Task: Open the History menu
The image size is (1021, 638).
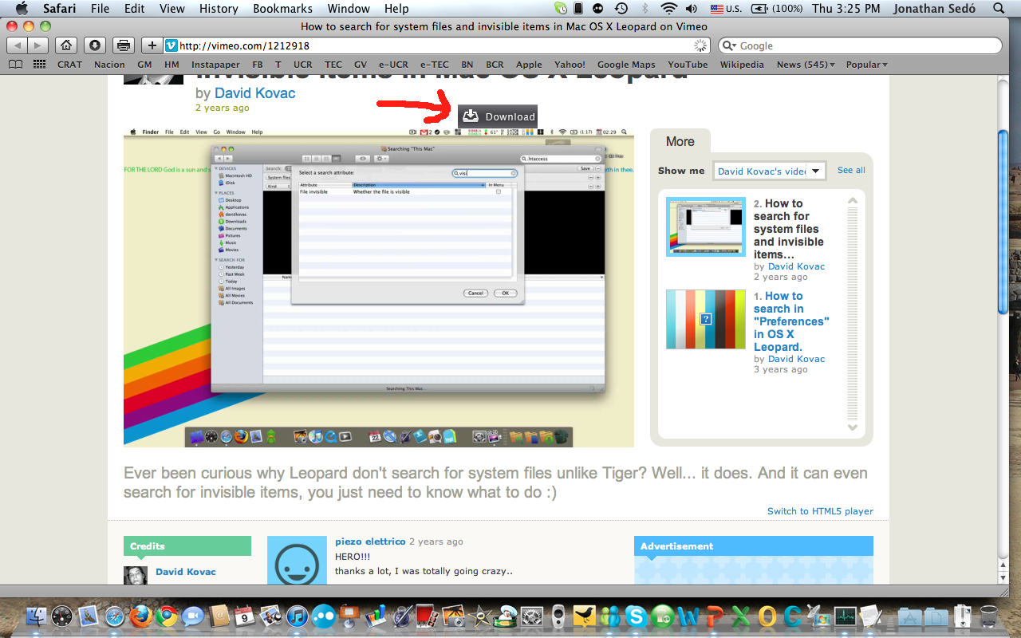Action: 219,9
